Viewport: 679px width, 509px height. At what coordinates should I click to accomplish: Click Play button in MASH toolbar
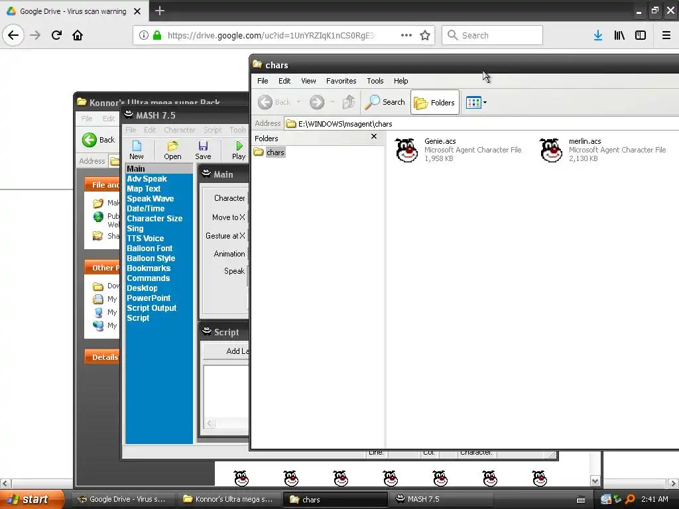(239, 150)
